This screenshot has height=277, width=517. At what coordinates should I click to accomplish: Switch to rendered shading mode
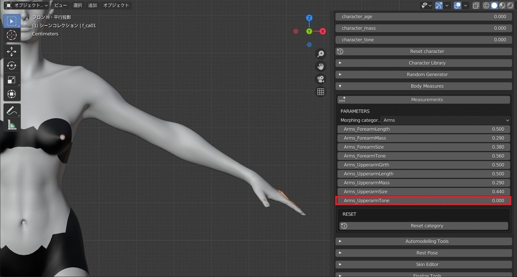point(510,5)
